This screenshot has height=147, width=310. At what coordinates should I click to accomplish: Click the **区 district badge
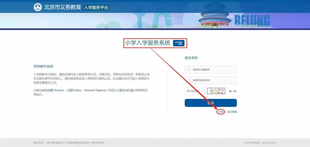(179, 43)
